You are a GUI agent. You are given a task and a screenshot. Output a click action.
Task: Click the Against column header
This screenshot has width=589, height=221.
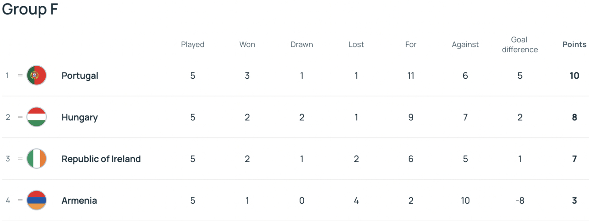(x=465, y=44)
